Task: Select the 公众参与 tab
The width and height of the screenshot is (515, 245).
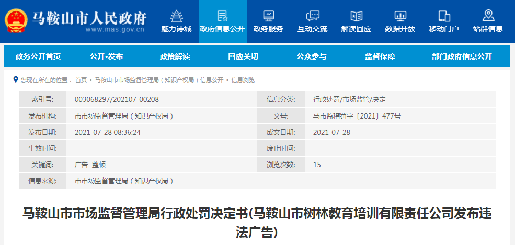Action: pos(312,56)
